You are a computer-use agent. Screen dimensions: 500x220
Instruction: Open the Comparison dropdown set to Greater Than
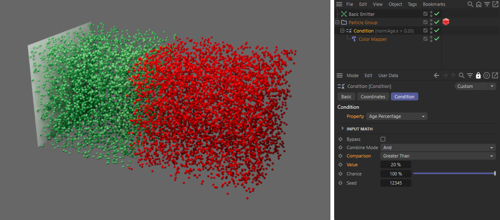coord(438,156)
